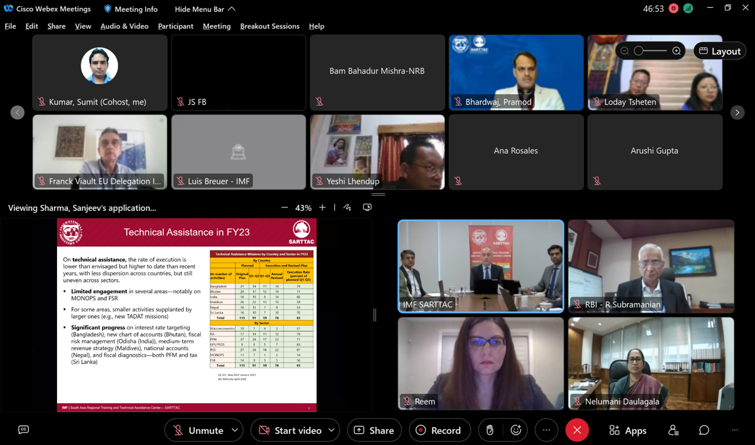Click the red recording indicator icon
The image size is (755, 445).
pyautogui.click(x=674, y=9)
